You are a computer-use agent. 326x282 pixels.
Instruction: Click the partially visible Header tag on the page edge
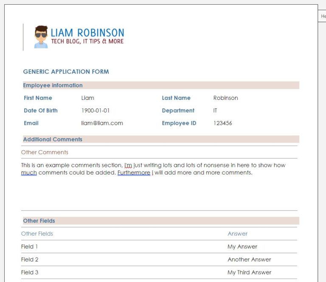pos(322,16)
